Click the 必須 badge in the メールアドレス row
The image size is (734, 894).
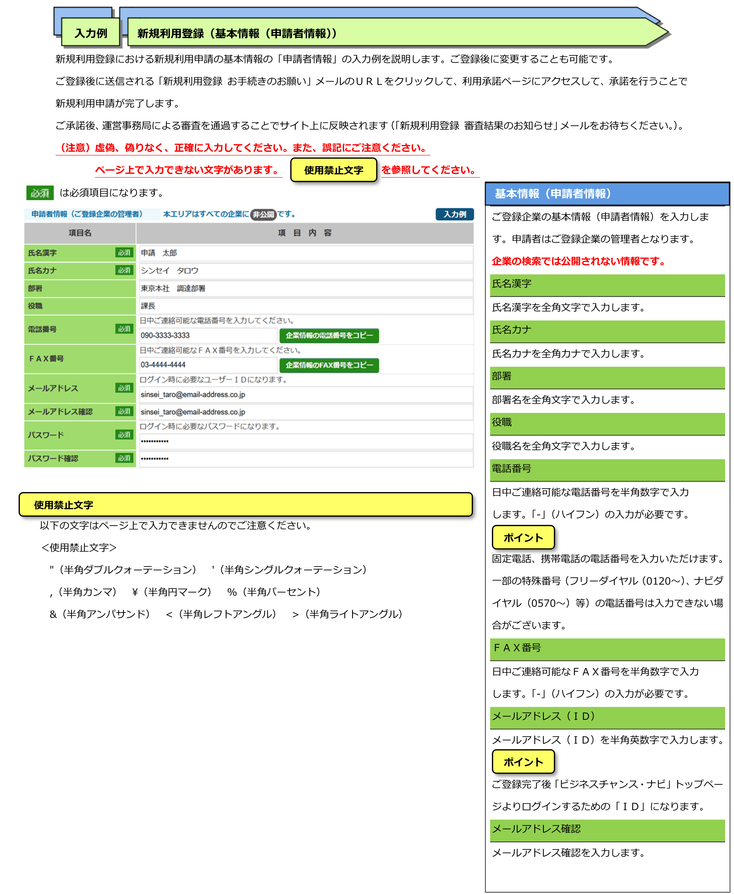pos(124,389)
